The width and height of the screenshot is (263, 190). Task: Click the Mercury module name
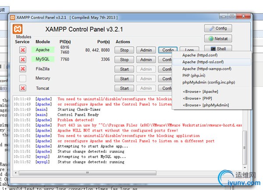click(43, 78)
